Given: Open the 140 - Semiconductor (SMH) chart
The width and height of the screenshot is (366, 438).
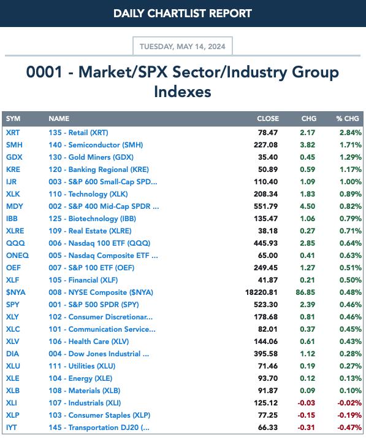Looking at the screenshot, I should [x=96, y=145].
